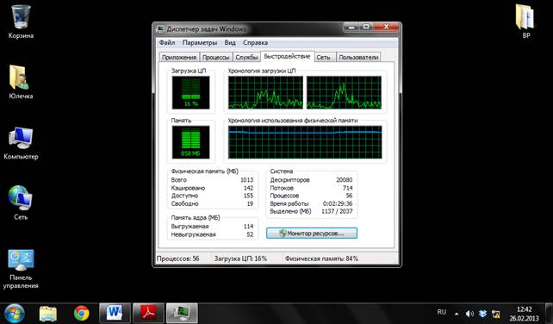Select the Быстродействие tab

coord(287,56)
